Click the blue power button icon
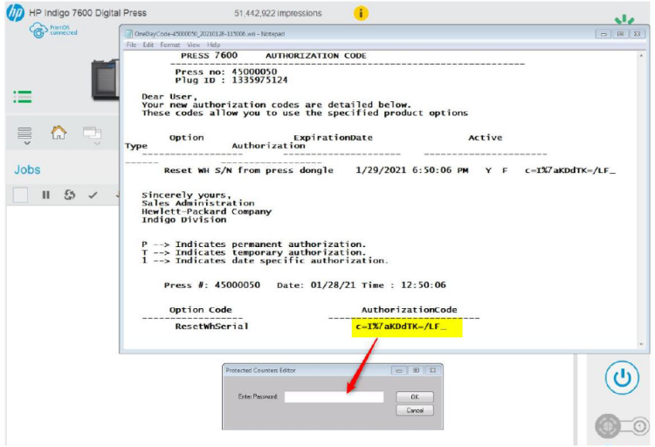The height and width of the screenshot is (447, 655). pos(622,378)
